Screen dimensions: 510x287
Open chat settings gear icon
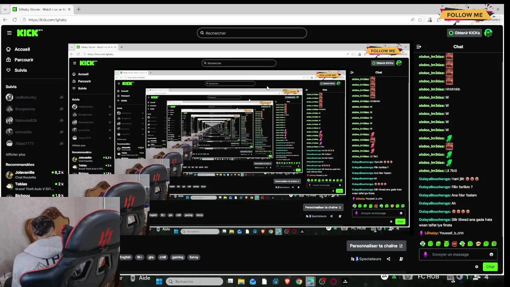click(477, 267)
